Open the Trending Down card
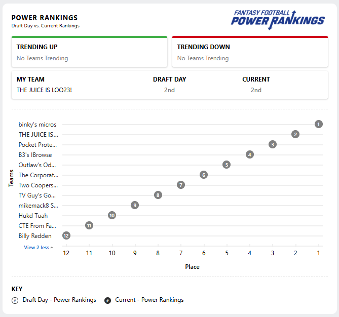Viewport: 339px width, 317px height. click(x=250, y=52)
